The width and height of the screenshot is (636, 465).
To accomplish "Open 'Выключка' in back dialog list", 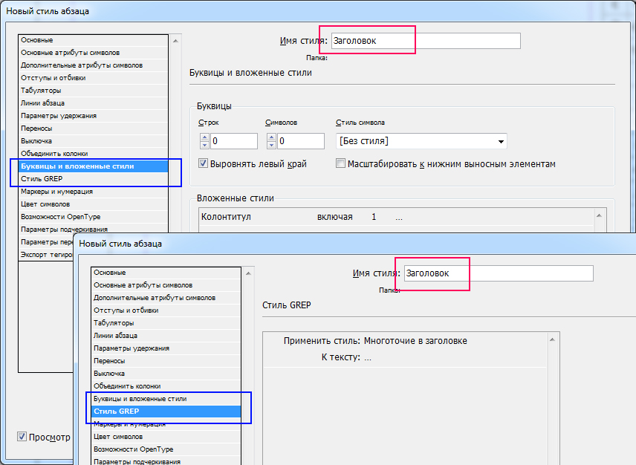I will coord(94,140).
